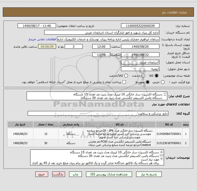Click PC60 pulse oximeter product name
Image resolution: width=197 pixels, height=191 pixels.
coord(120,143)
